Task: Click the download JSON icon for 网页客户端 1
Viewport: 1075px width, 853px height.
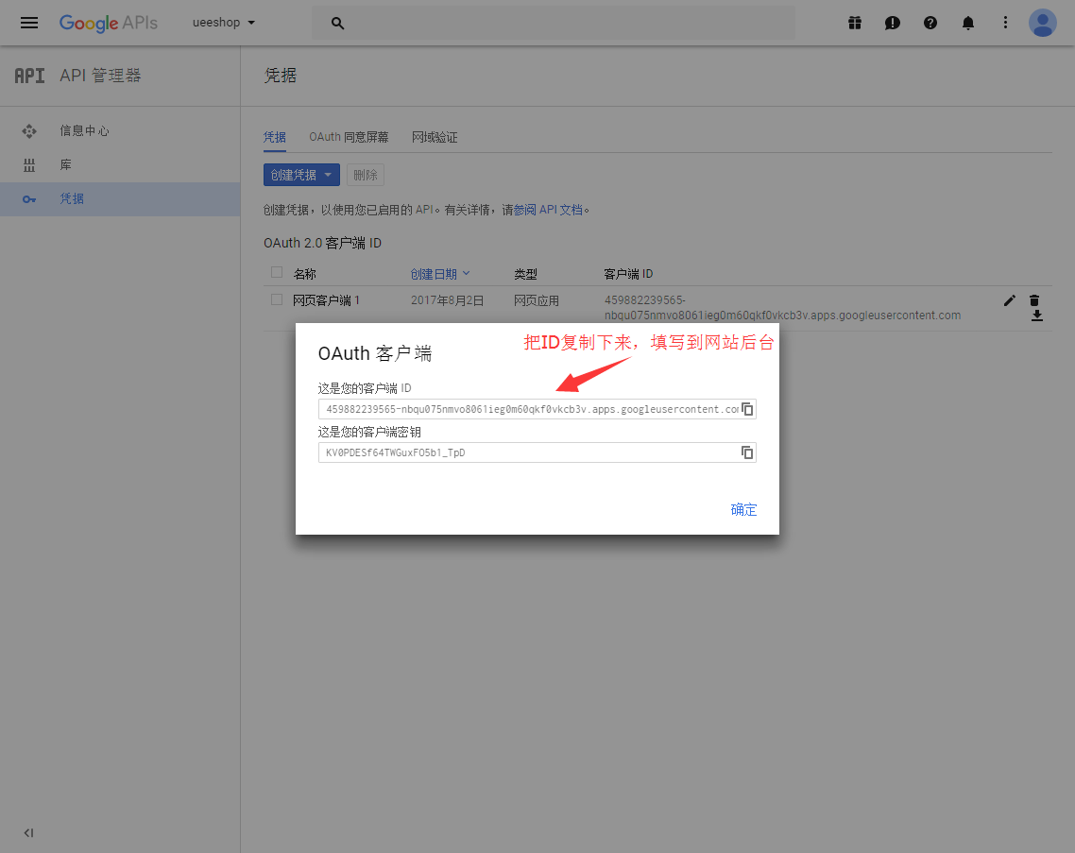Action: click(x=1037, y=316)
